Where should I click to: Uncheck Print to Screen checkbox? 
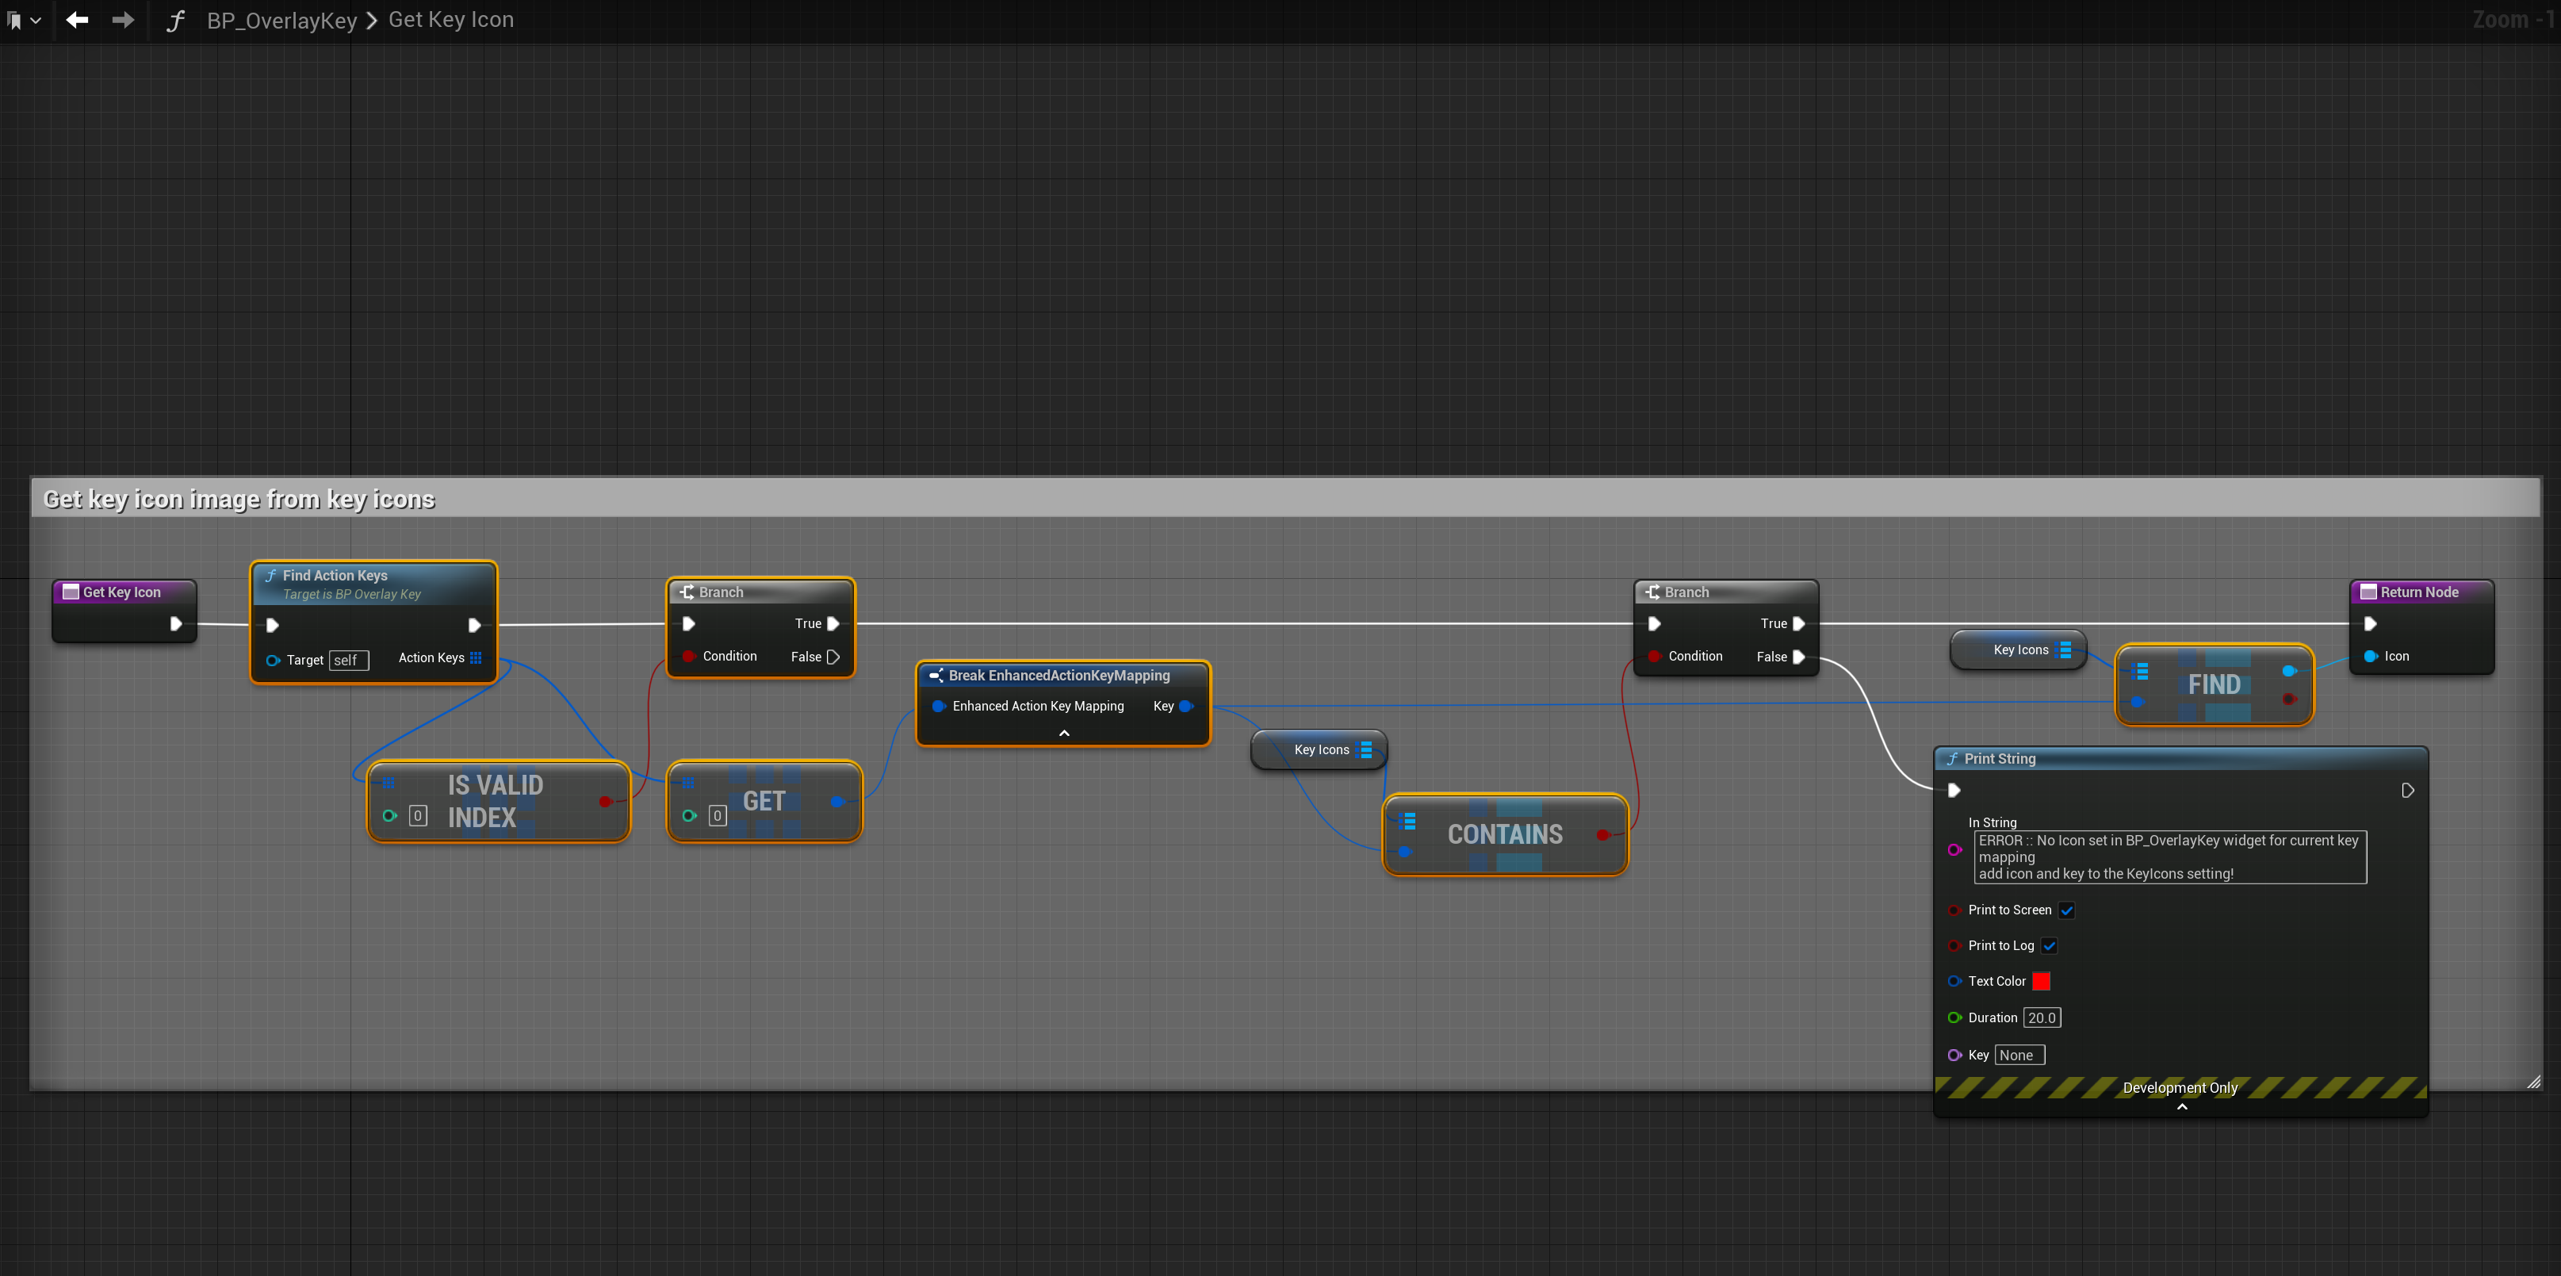[2067, 910]
